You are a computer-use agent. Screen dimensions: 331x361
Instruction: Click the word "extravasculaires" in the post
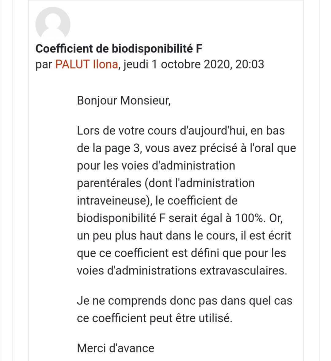pyautogui.click(x=243, y=271)
